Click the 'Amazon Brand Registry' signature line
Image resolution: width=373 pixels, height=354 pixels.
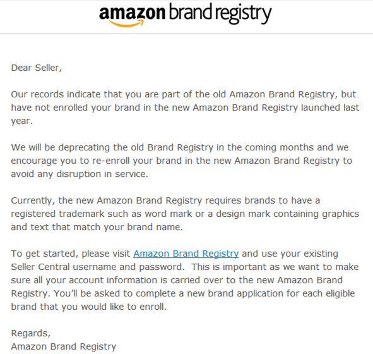[x=64, y=346]
